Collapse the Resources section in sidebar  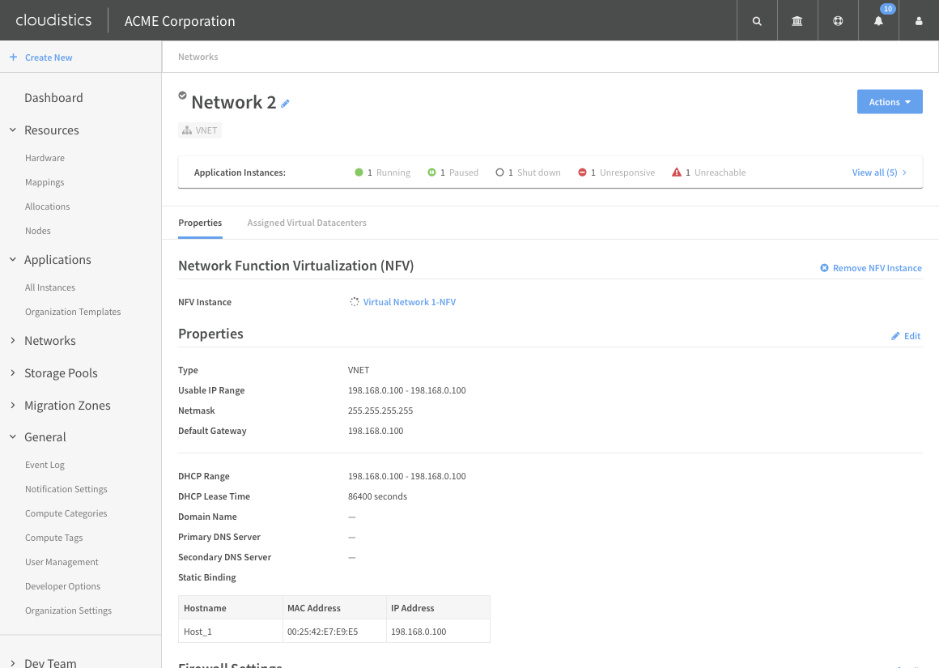(x=52, y=130)
